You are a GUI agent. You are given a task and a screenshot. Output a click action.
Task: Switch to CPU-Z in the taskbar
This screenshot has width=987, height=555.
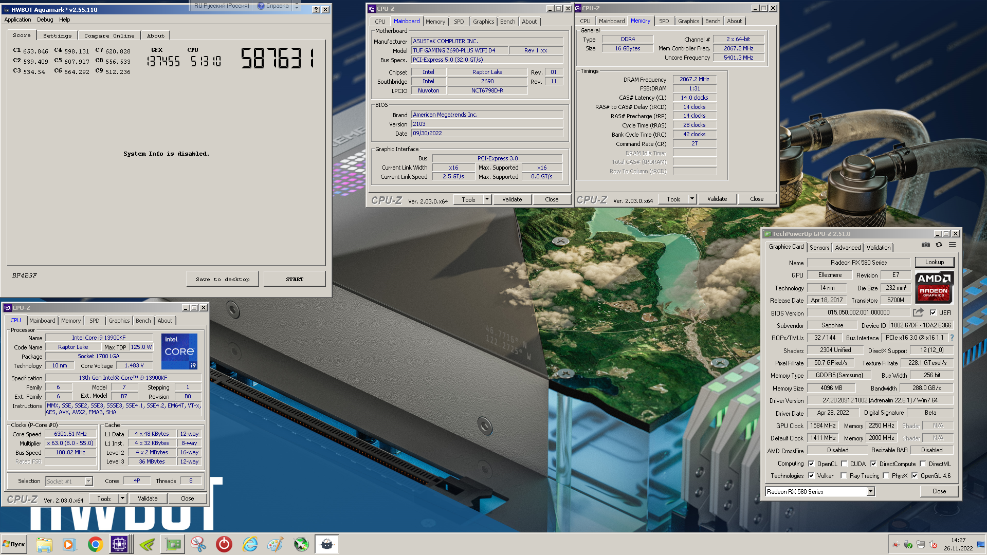[119, 544]
